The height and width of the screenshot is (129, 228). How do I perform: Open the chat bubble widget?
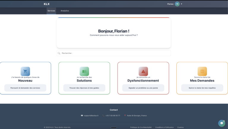coord(221,123)
